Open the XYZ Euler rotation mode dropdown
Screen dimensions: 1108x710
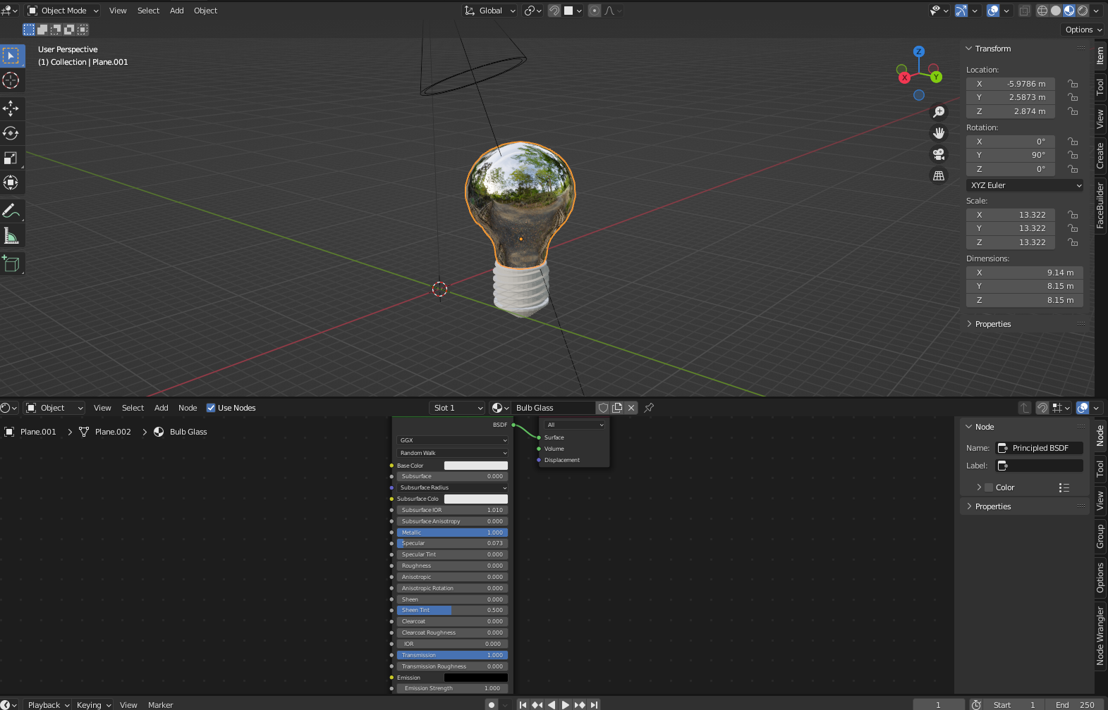click(1025, 185)
